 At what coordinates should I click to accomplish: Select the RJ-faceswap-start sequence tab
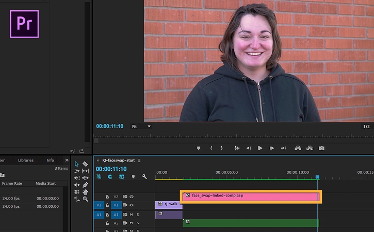[x=119, y=160]
